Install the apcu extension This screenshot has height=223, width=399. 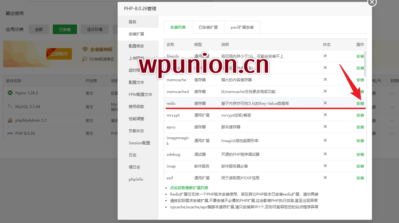point(360,127)
